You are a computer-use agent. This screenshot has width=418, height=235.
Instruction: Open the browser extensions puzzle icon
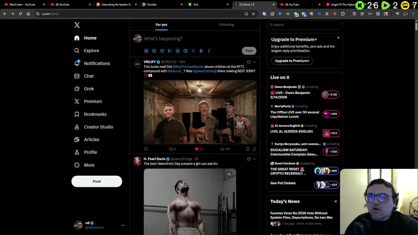click(343, 14)
